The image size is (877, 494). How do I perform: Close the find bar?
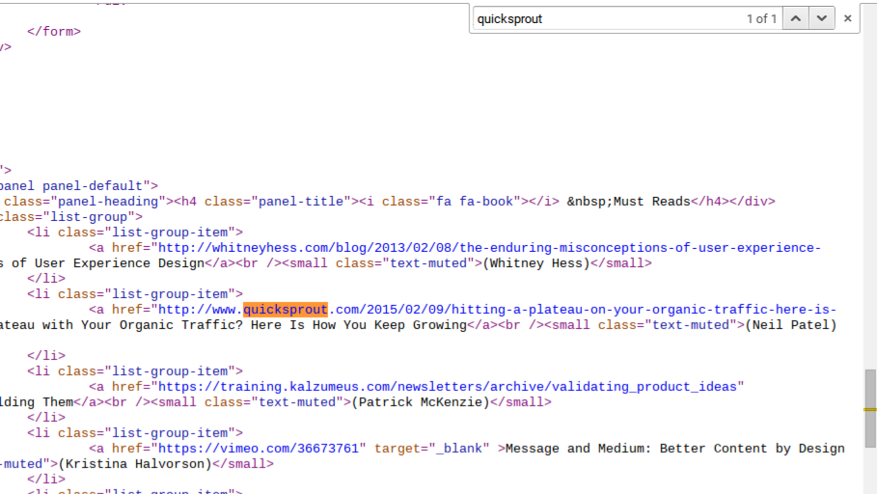847,18
